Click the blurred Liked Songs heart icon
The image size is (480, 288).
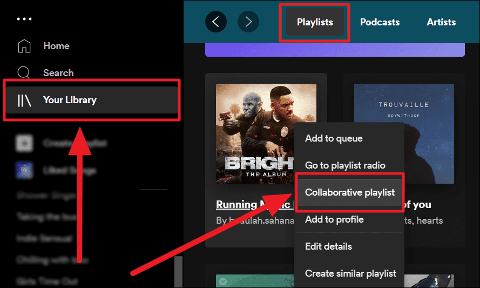point(24,170)
